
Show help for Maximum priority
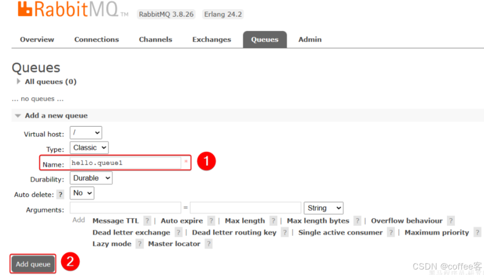click(478, 232)
